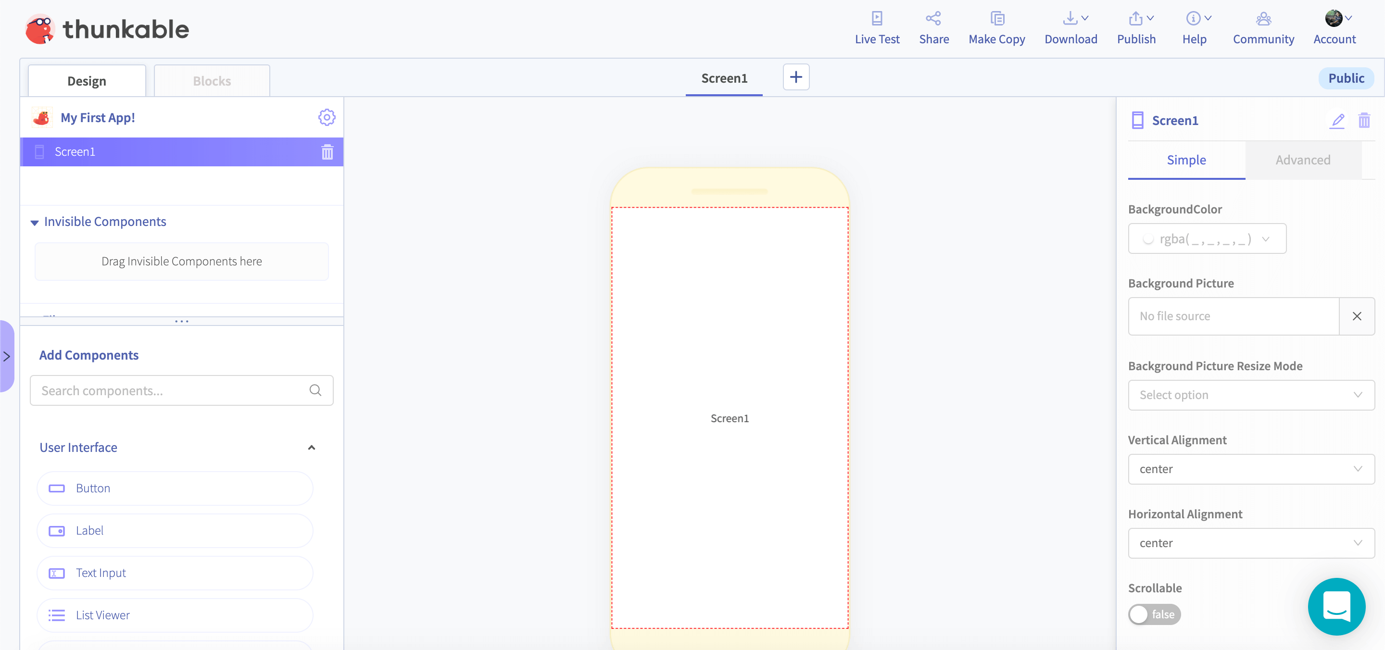Collapse the Invisible Components section

35,222
